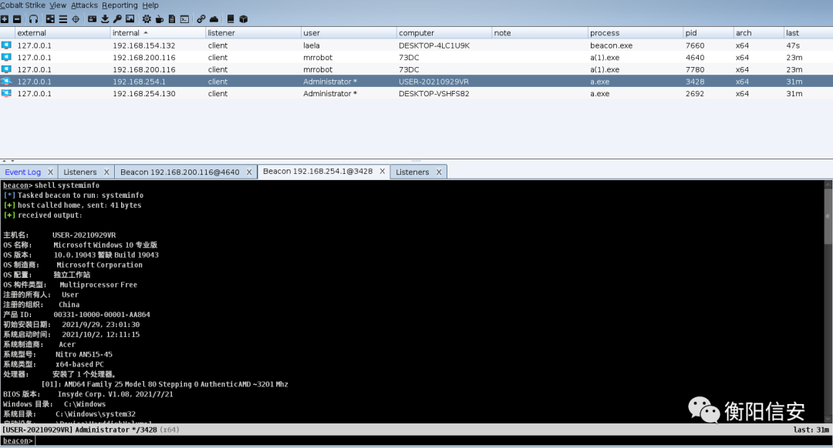Sort sessions by the arch column header
833x448 pixels.
point(759,33)
